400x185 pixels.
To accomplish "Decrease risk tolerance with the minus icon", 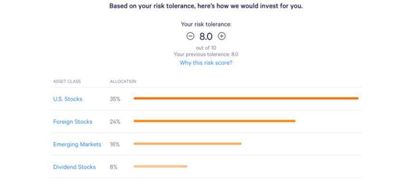I will pos(190,36).
